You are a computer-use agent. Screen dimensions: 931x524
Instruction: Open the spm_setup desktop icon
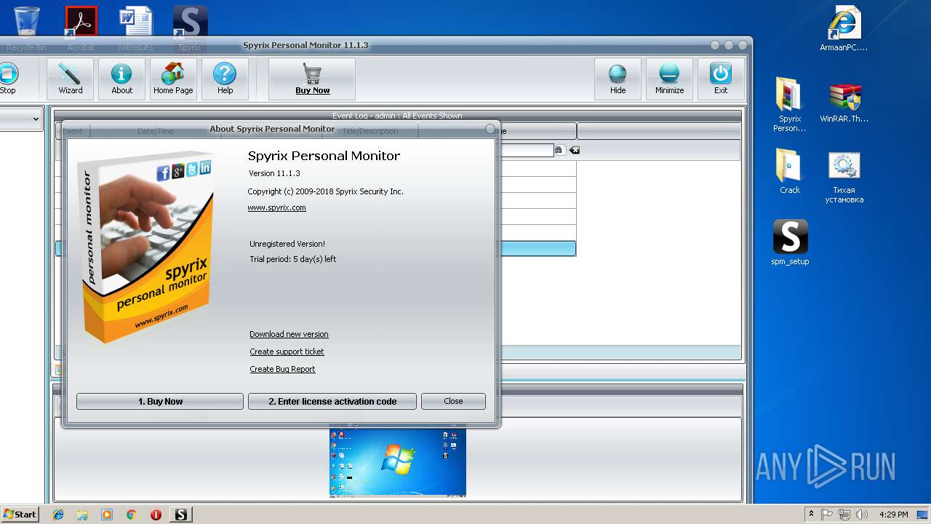790,243
